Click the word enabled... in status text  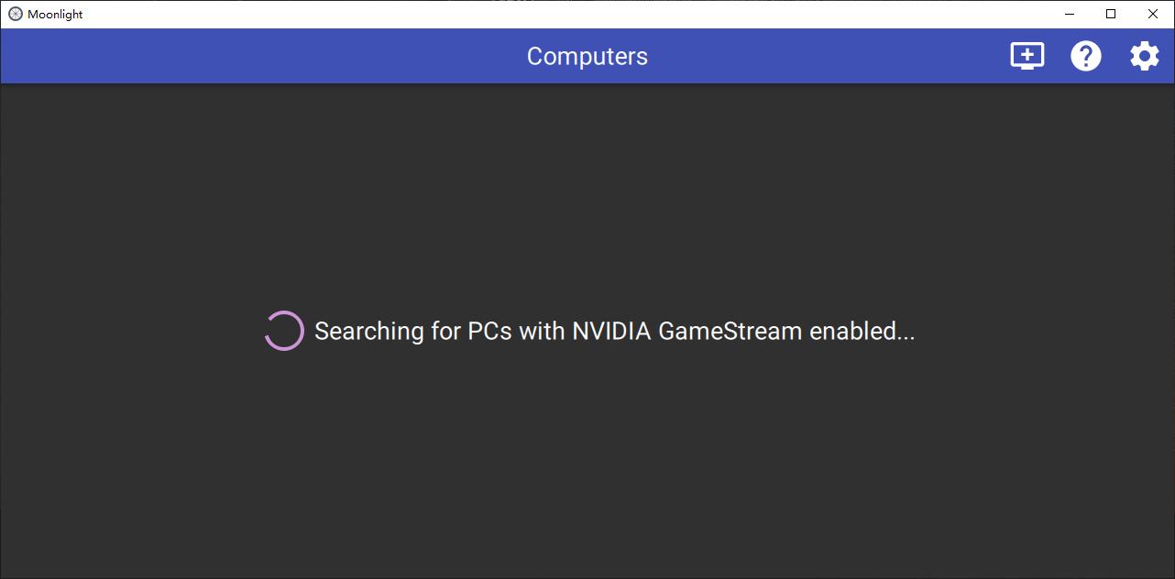[x=862, y=331]
